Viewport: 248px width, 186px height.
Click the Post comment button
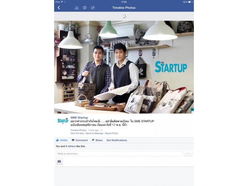click(x=188, y=154)
